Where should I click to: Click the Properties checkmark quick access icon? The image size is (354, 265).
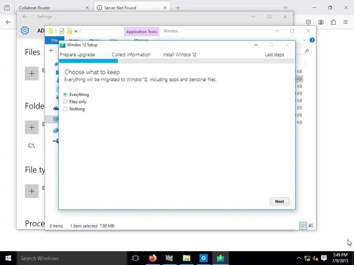[62, 31]
